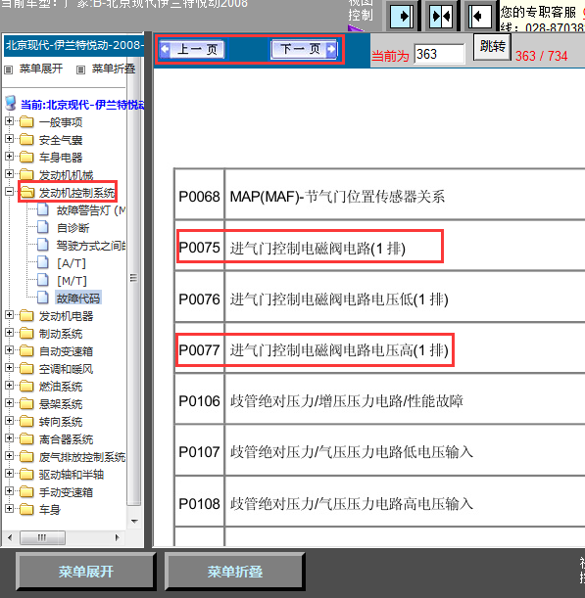Expand the 安全气囊 tree node
This screenshot has width=585, height=598.
point(9,139)
